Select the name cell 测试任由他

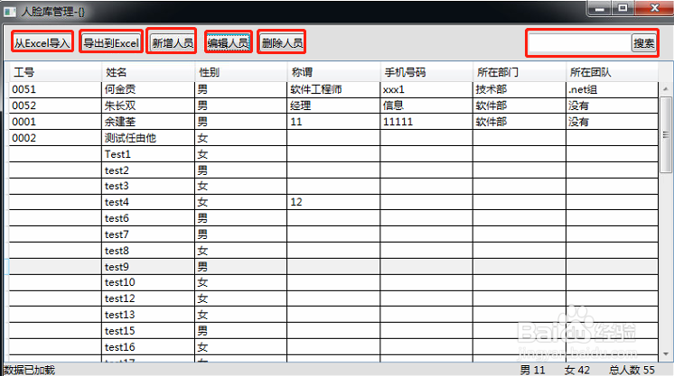[x=148, y=138]
